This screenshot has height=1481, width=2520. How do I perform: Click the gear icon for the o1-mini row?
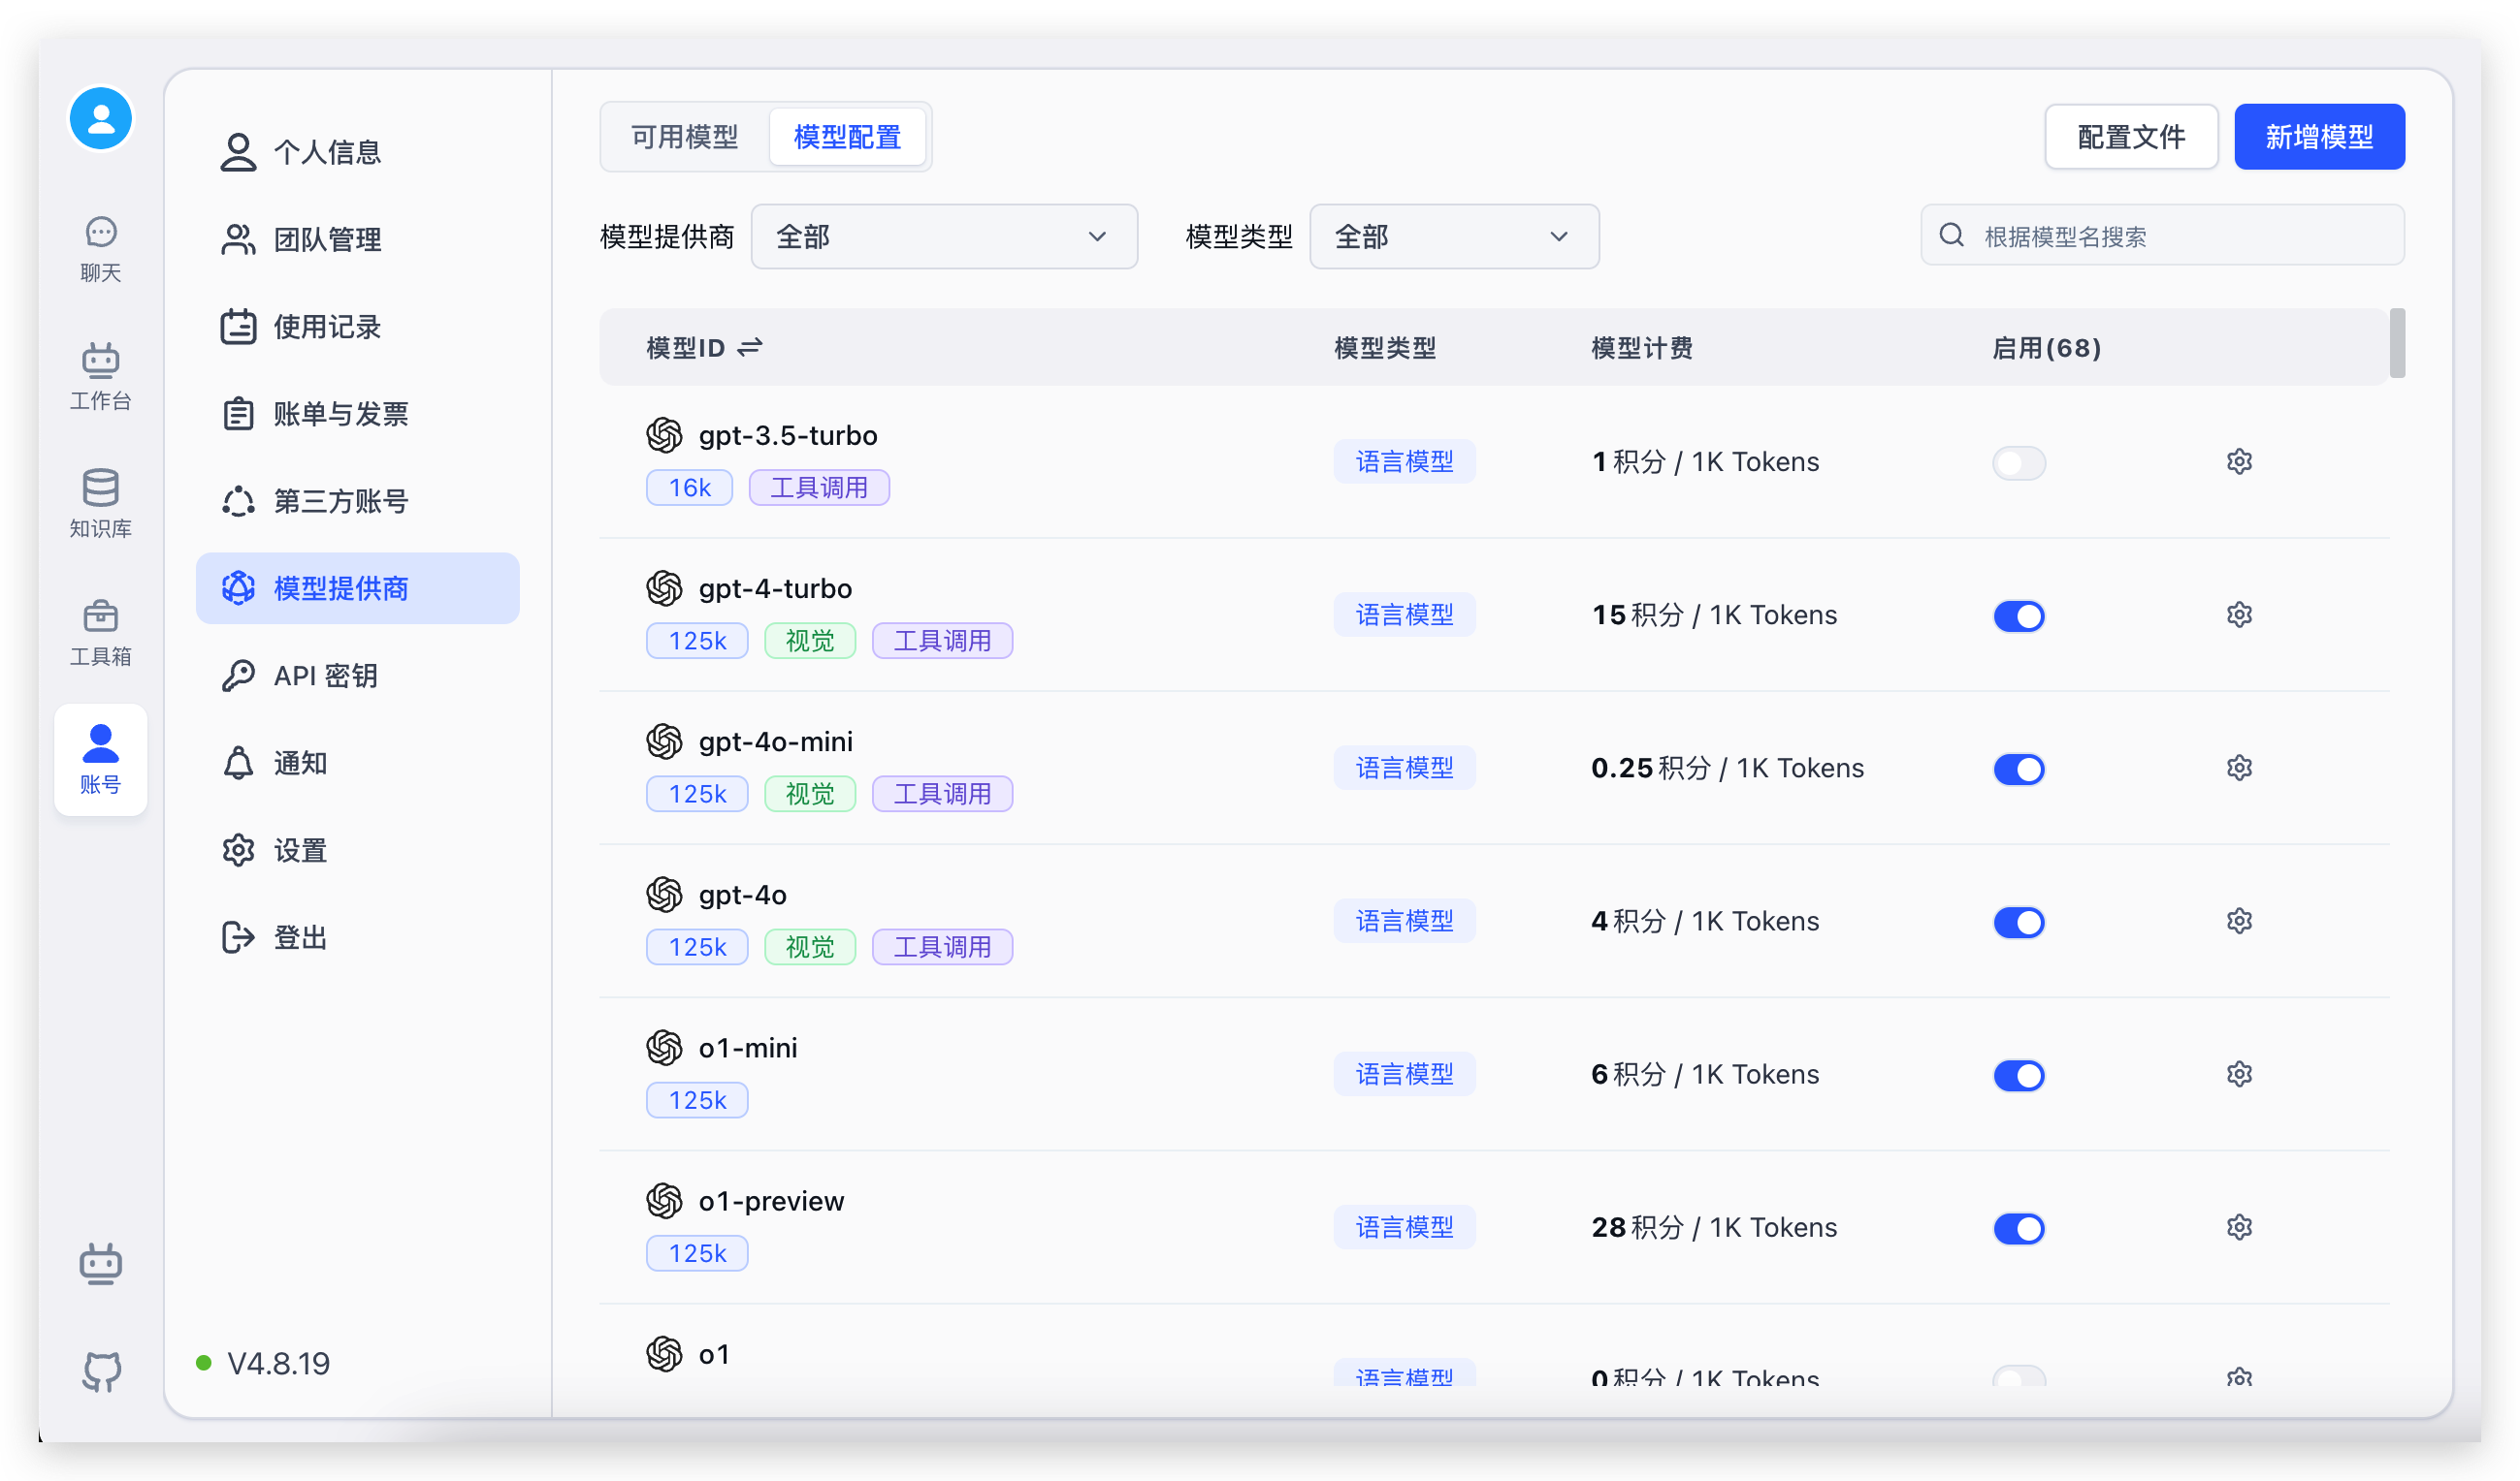pyautogui.click(x=2238, y=1074)
